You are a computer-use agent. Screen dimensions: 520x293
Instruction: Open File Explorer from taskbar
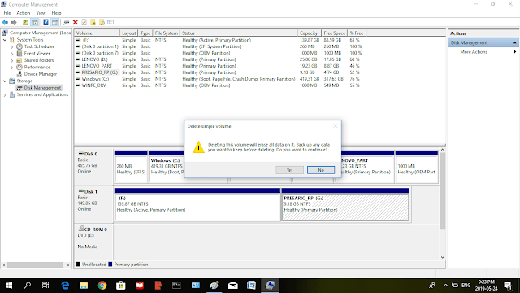pos(84,286)
